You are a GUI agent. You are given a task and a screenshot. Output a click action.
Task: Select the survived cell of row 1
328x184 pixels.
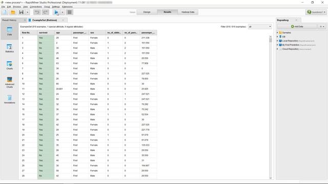coord(46,38)
